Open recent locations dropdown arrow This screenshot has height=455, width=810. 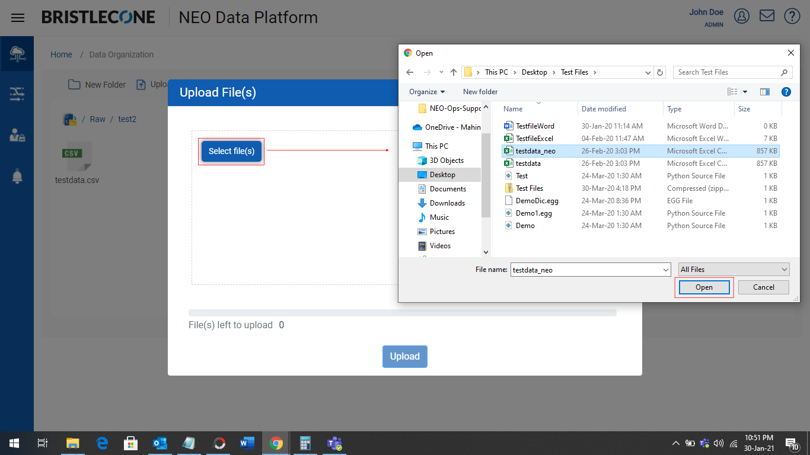tap(441, 72)
